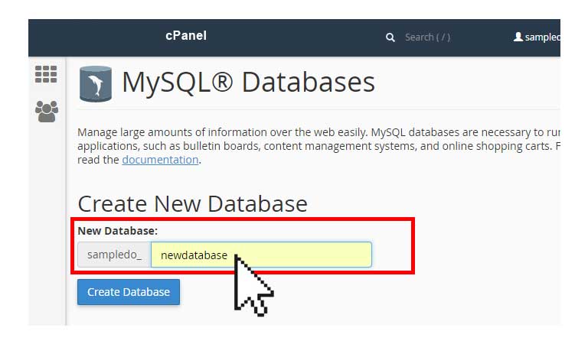Click empty space in left sidebar

47,225
